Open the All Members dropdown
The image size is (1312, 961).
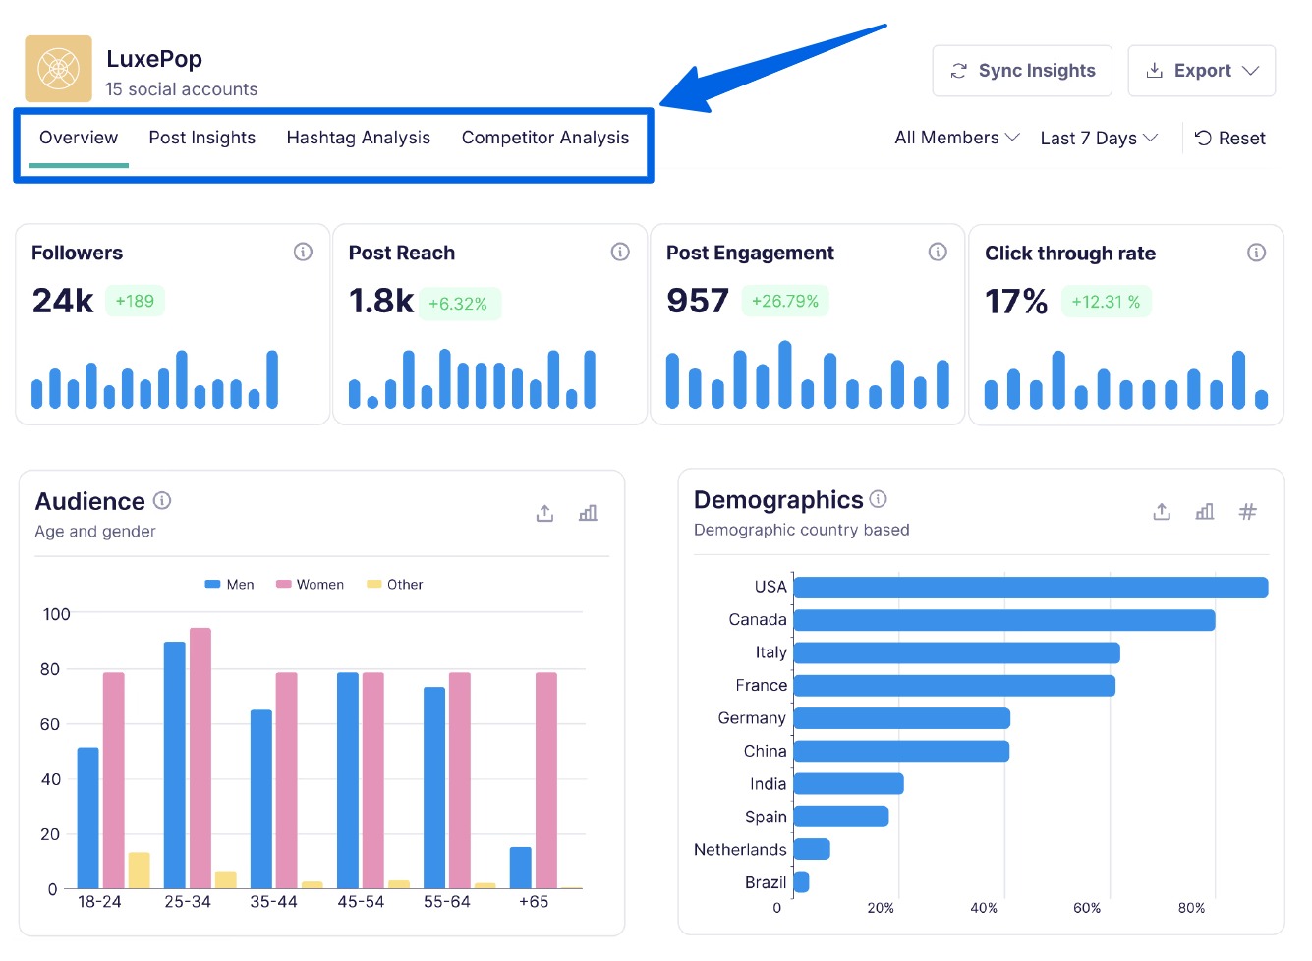(955, 138)
